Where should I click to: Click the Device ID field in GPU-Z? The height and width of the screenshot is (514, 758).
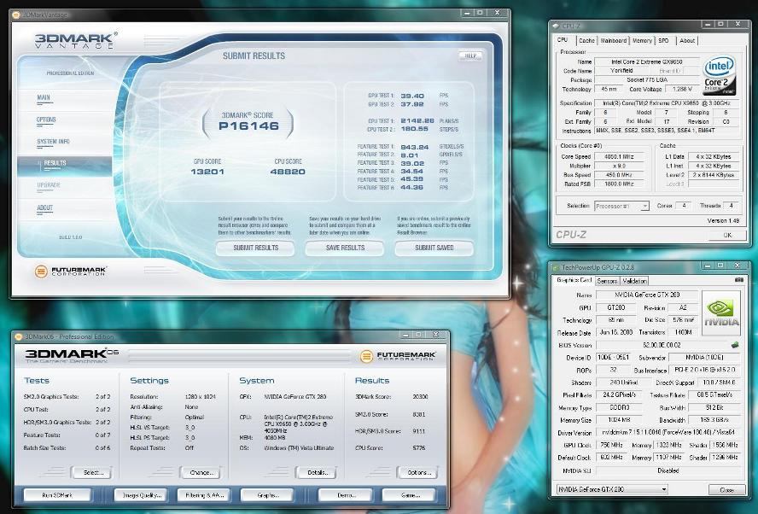(x=614, y=358)
